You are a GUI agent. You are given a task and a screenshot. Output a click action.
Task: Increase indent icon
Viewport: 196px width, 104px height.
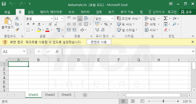(x=74, y=30)
